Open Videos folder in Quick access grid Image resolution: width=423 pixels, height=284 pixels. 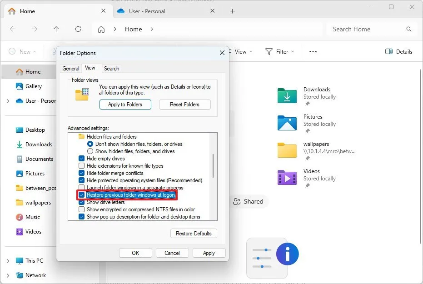306,178
